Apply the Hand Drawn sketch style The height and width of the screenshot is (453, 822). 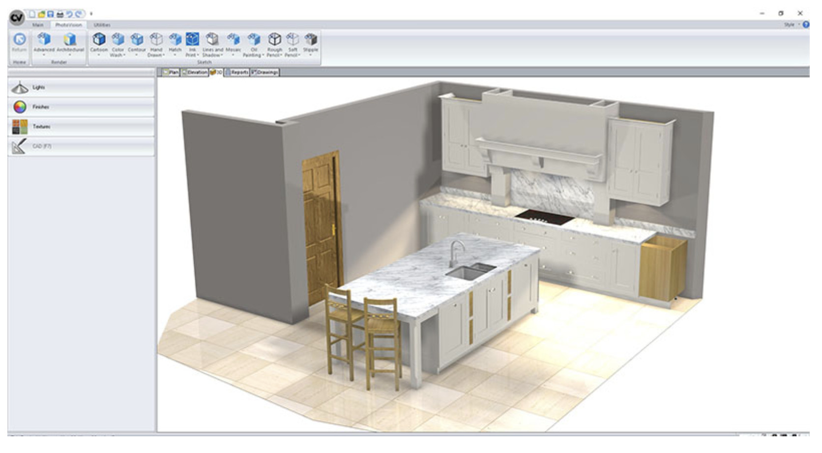click(156, 44)
